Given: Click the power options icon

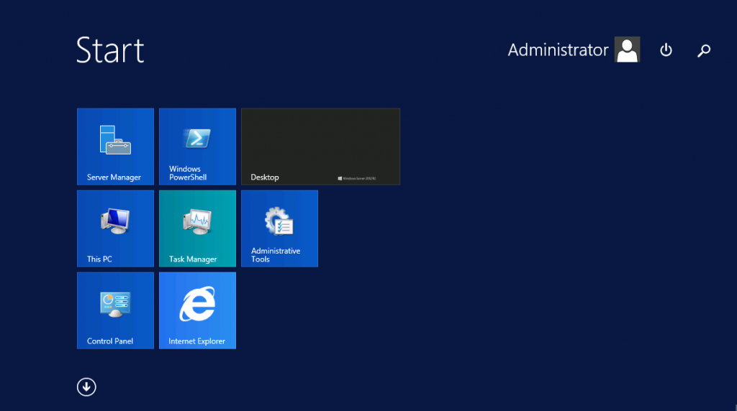Looking at the screenshot, I should coord(666,50).
